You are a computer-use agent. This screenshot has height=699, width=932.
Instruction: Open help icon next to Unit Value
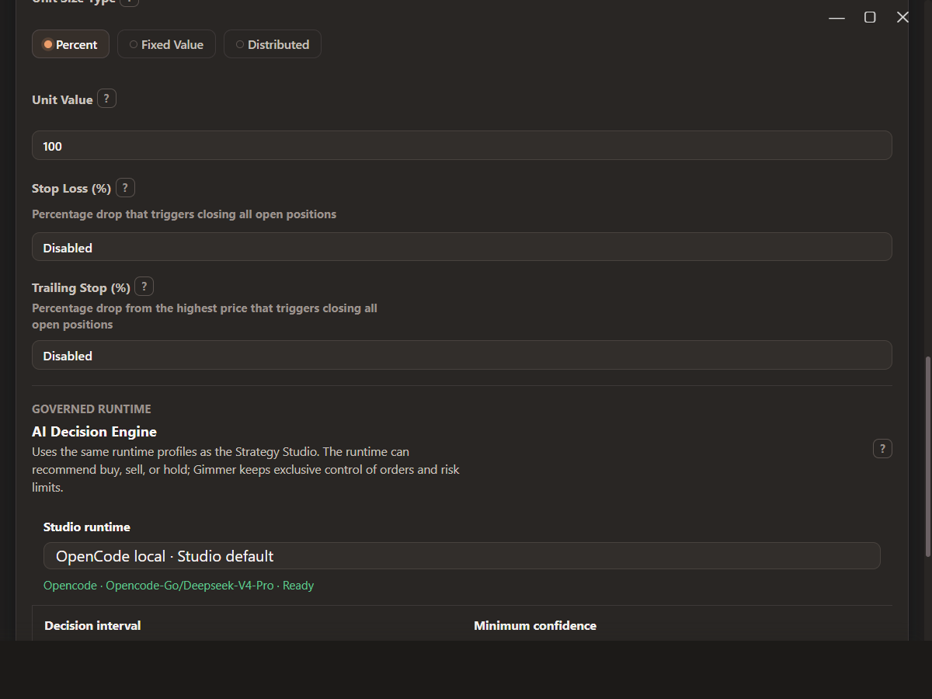107,99
